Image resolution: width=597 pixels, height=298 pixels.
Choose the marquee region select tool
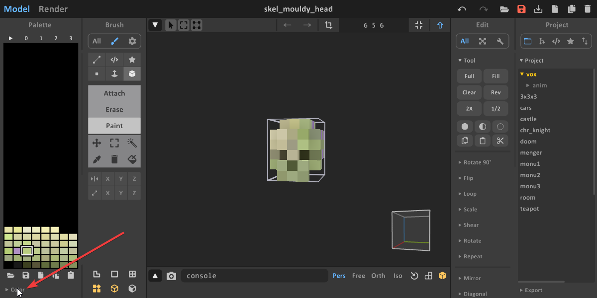(114, 143)
